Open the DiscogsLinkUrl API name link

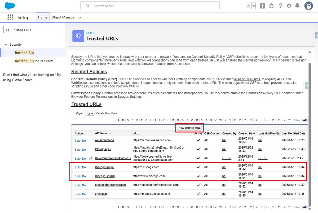point(105,176)
